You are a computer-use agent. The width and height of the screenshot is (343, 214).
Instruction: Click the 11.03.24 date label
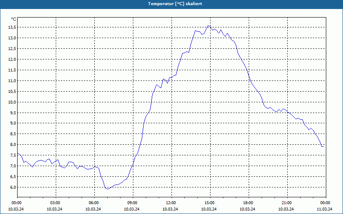click(x=325, y=209)
